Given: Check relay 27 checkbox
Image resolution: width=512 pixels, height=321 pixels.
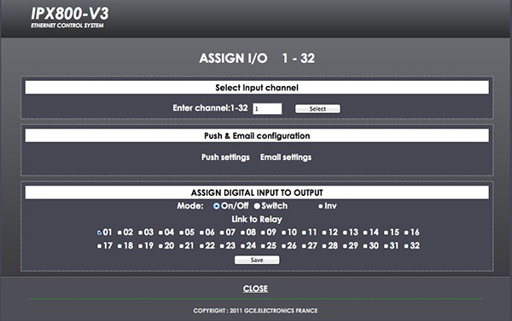Looking at the screenshot, I should tap(304, 246).
